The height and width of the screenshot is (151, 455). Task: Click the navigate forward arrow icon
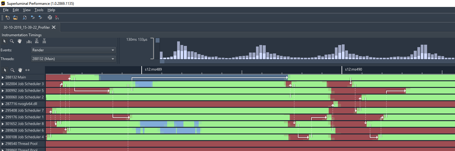[40, 18]
